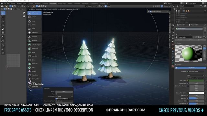Screen dimensions: 207x116
Task: Open the Options dropdown in viewport header
Action: [x=167, y=6]
